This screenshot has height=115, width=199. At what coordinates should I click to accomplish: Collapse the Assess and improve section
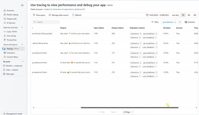click(22, 44)
